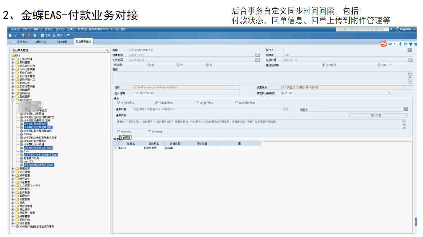Switch to the 应用中心 tab

[20, 42]
